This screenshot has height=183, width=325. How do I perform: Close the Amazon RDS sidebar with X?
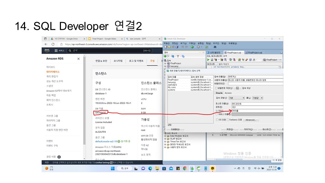pyautogui.click(x=78, y=59)
